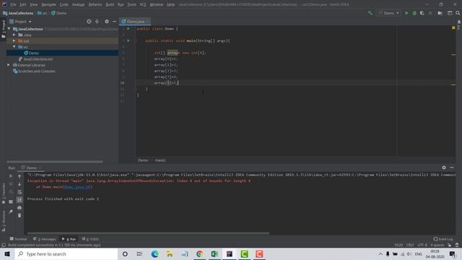Expand the out folder
This screenshot has height=260, width=462.
point(14,41)
